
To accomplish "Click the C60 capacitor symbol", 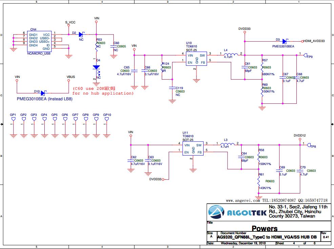I will 113,46.
